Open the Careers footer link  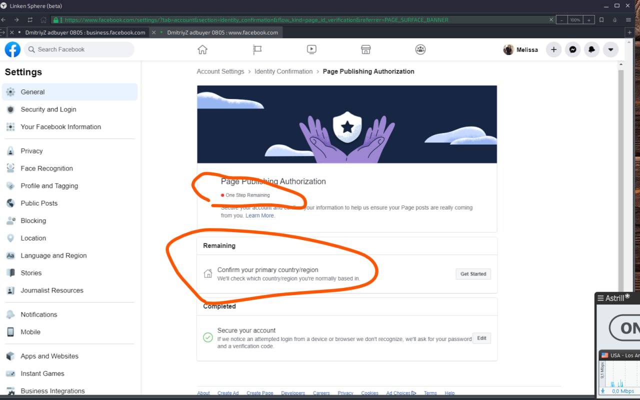(321, 393)
